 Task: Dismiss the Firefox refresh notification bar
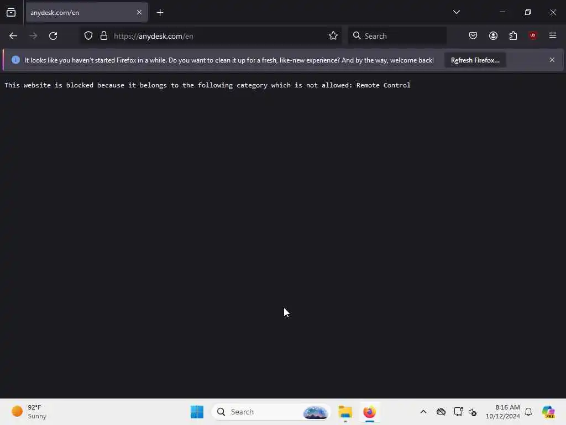(552, 60)
